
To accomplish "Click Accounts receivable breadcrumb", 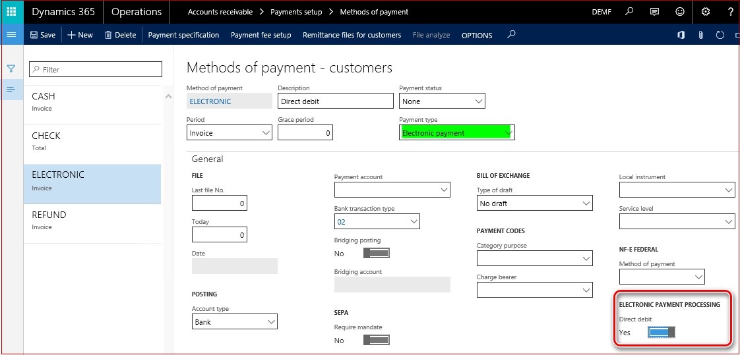I will (220, 12).
